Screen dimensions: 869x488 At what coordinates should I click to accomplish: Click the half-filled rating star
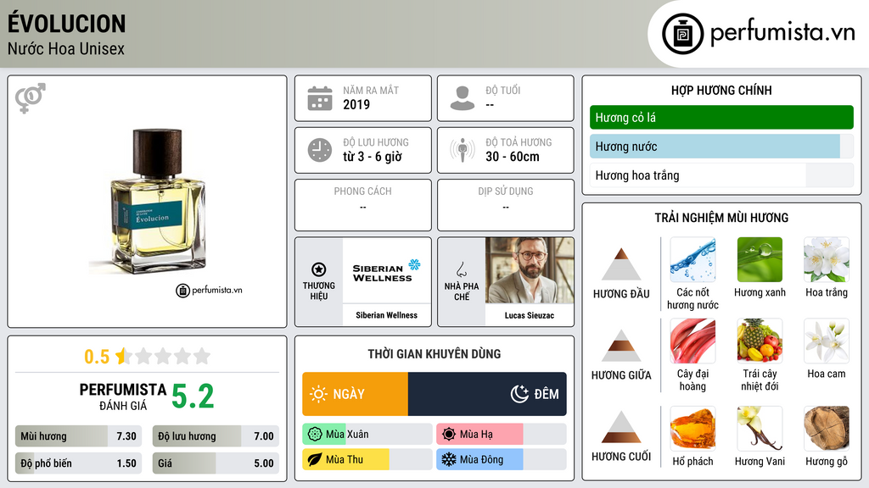(x=123, y=356)
